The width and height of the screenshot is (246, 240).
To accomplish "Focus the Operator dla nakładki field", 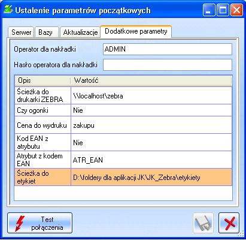I will tap(168, 49).
